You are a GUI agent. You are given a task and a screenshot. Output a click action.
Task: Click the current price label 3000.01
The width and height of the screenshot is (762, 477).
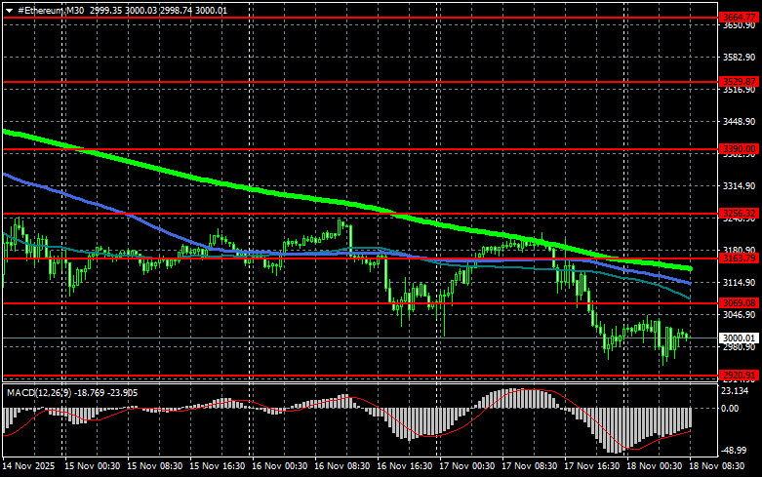739,338
